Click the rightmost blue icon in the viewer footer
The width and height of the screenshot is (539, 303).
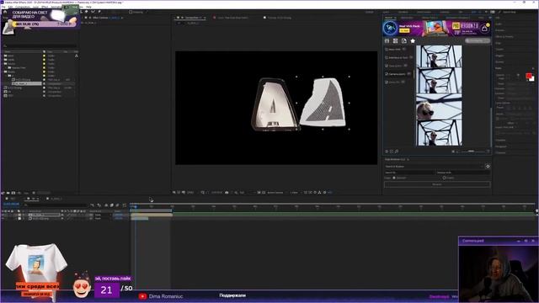[x=330, y=193]
